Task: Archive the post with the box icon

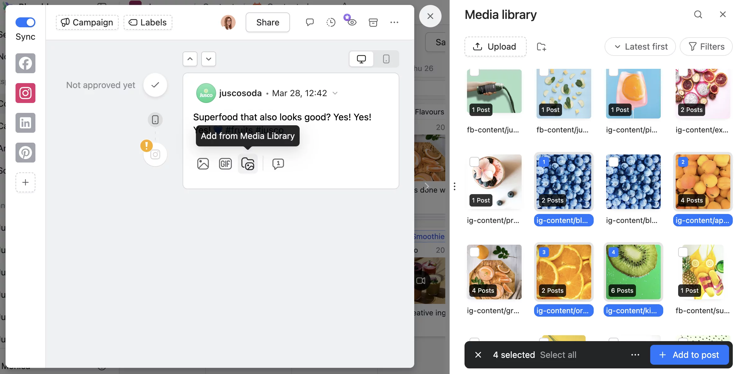Action: [x=373, y=22]
